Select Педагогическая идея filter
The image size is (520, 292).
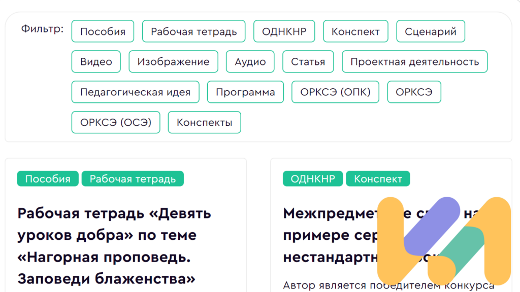[135, 92]
